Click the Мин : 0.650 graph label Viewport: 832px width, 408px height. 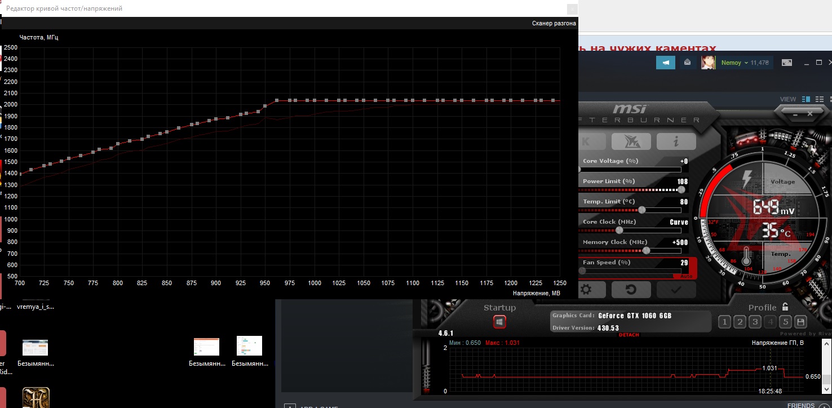[465, 343]
